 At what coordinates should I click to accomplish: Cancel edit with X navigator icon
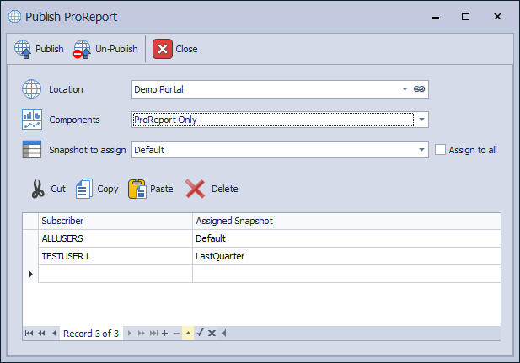pos(212,334)
